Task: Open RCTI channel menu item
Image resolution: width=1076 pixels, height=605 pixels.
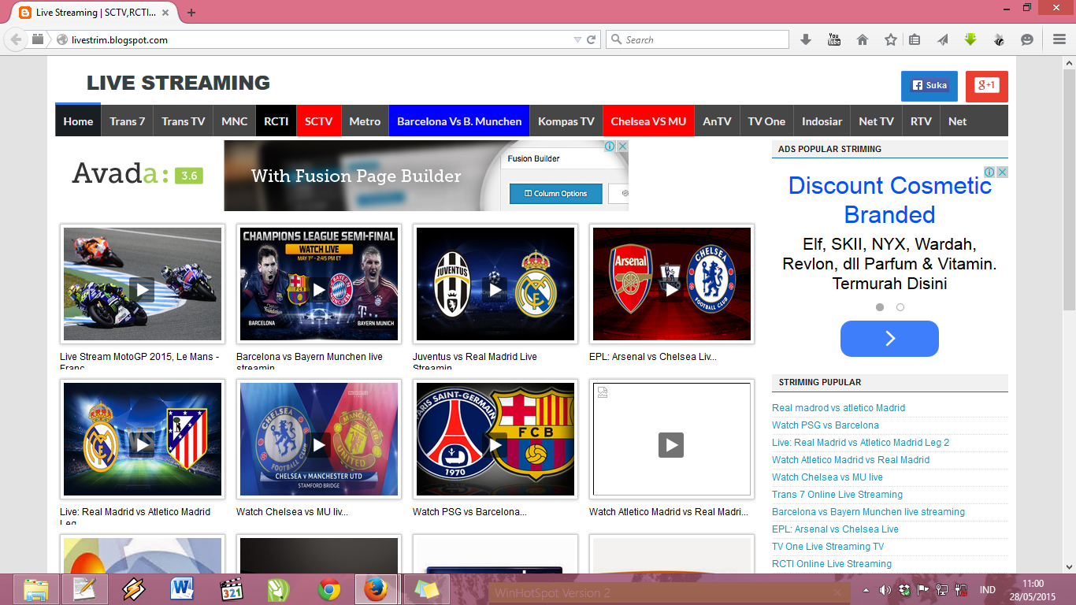Action: [276, 121]
